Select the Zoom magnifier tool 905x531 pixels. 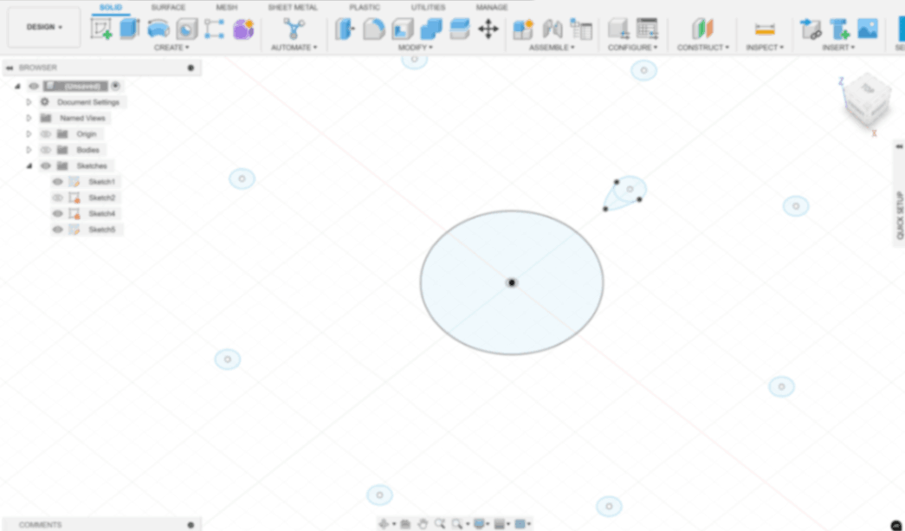[440, 523]
